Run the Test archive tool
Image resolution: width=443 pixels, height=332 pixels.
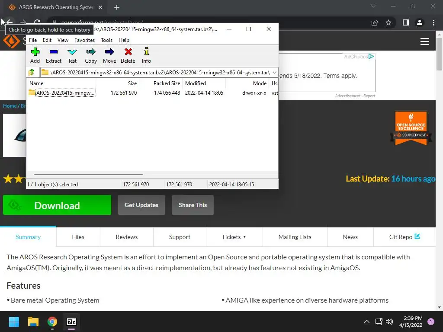click(x=72, y=55)
